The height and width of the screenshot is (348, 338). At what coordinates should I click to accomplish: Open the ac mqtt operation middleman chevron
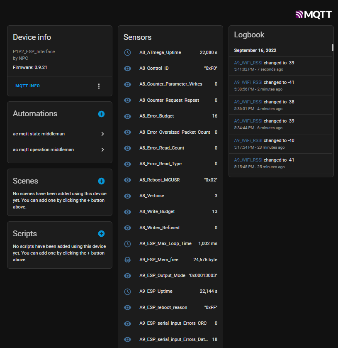point(102,149)
